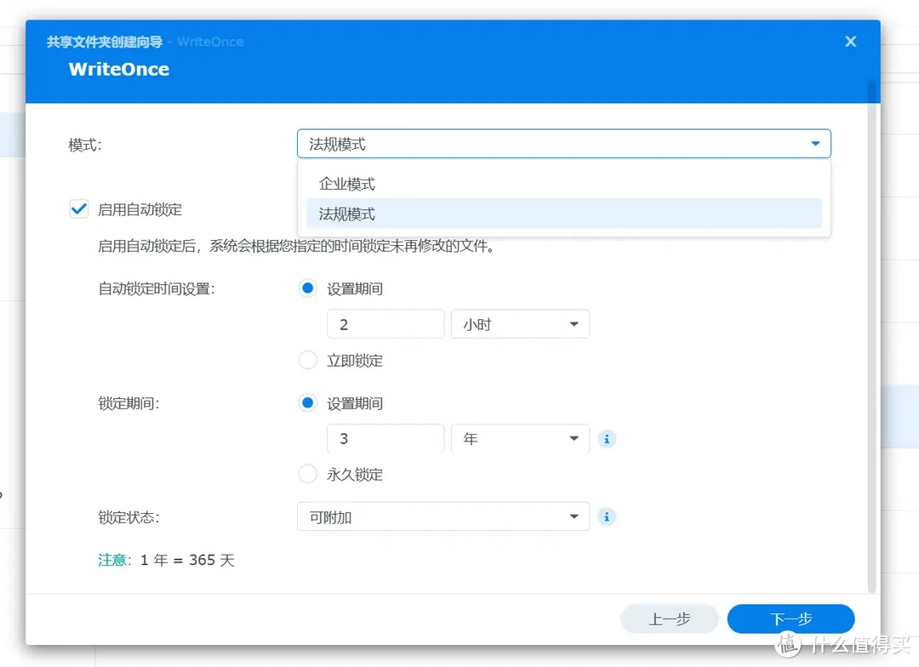The width and height of the screenshot is (919, 667).
Task: Click the 下一步 button
Action: tap(791, 619)
